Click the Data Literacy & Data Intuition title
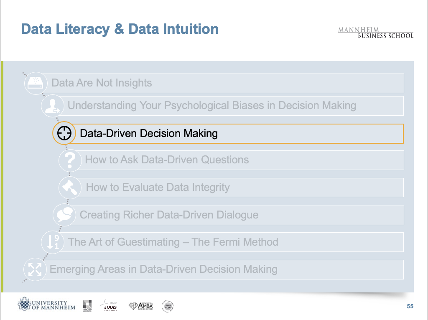Image resolution: width=428 pixels, height=320 pixels. pos(120,29)
